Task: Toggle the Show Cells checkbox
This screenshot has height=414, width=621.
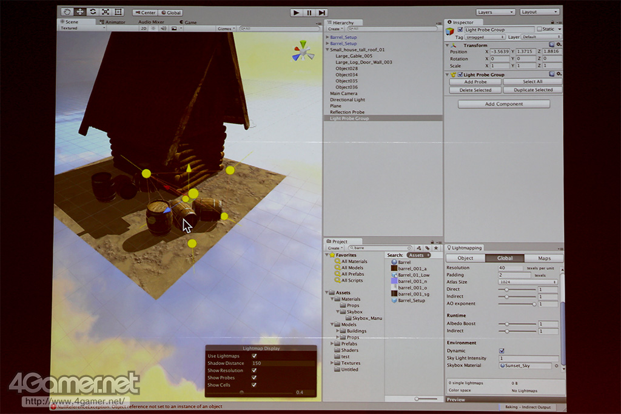Action: tap(254, 385)
